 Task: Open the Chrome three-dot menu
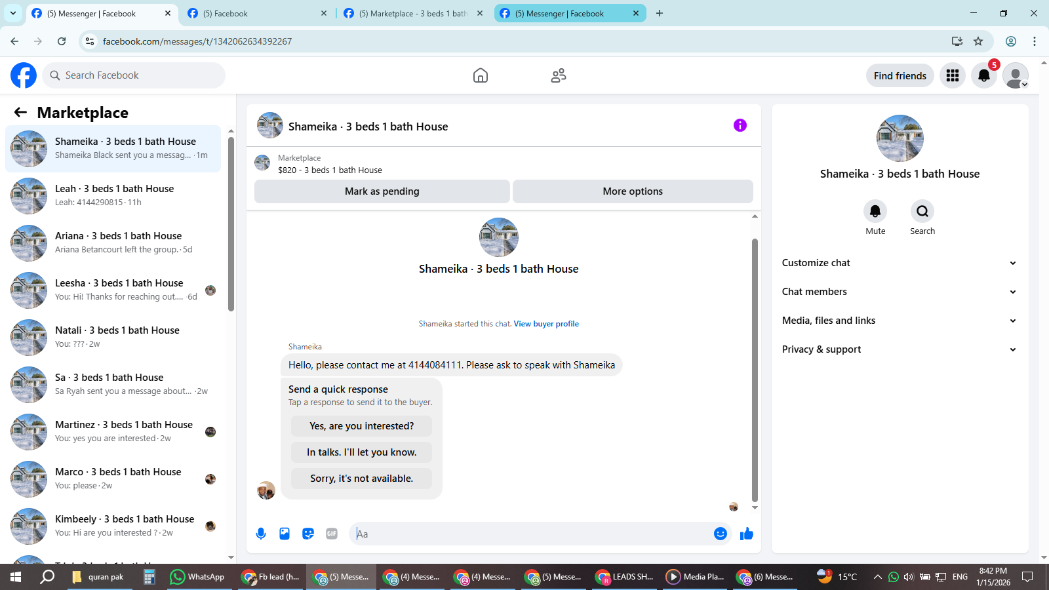(x=1035, y=41)
